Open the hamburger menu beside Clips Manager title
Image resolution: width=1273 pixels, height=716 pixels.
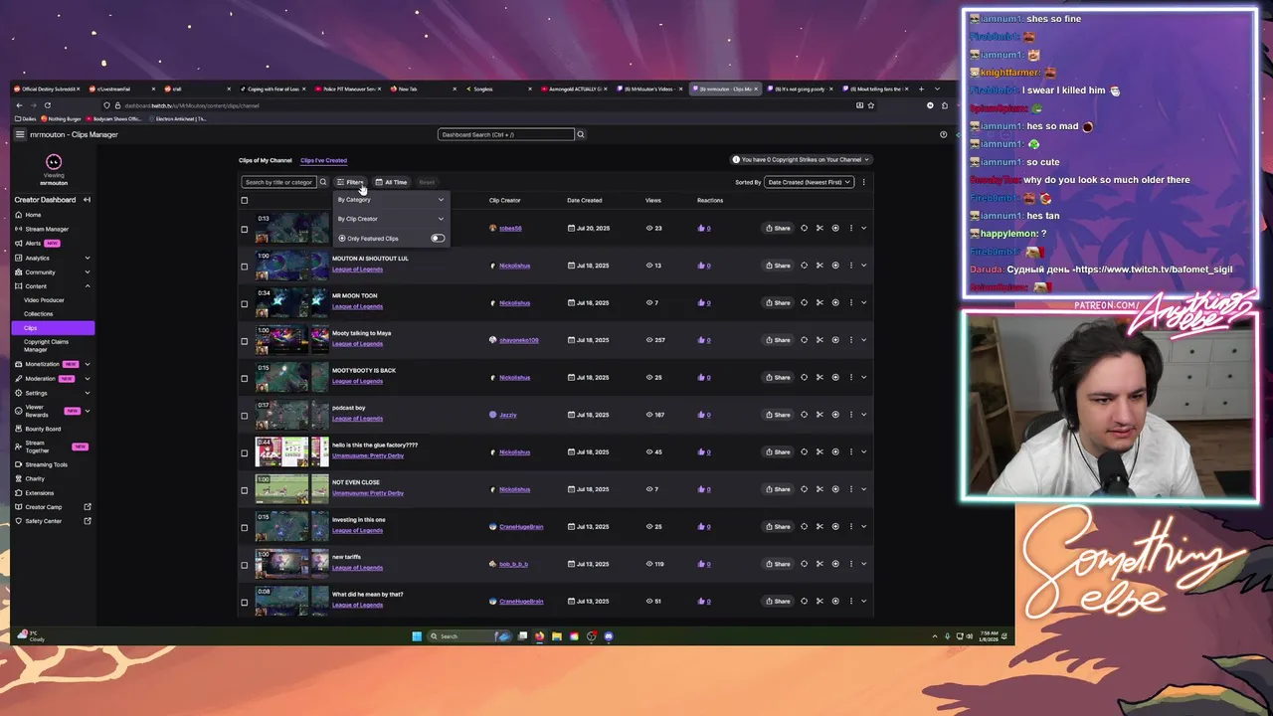point(19,134)
